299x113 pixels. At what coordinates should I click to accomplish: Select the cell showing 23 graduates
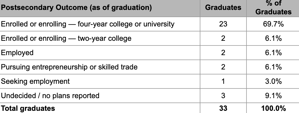click(x=223, y=24)
